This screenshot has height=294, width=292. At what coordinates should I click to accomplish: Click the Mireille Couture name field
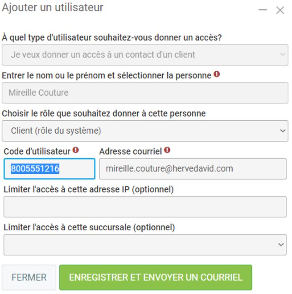coord(145,93)
